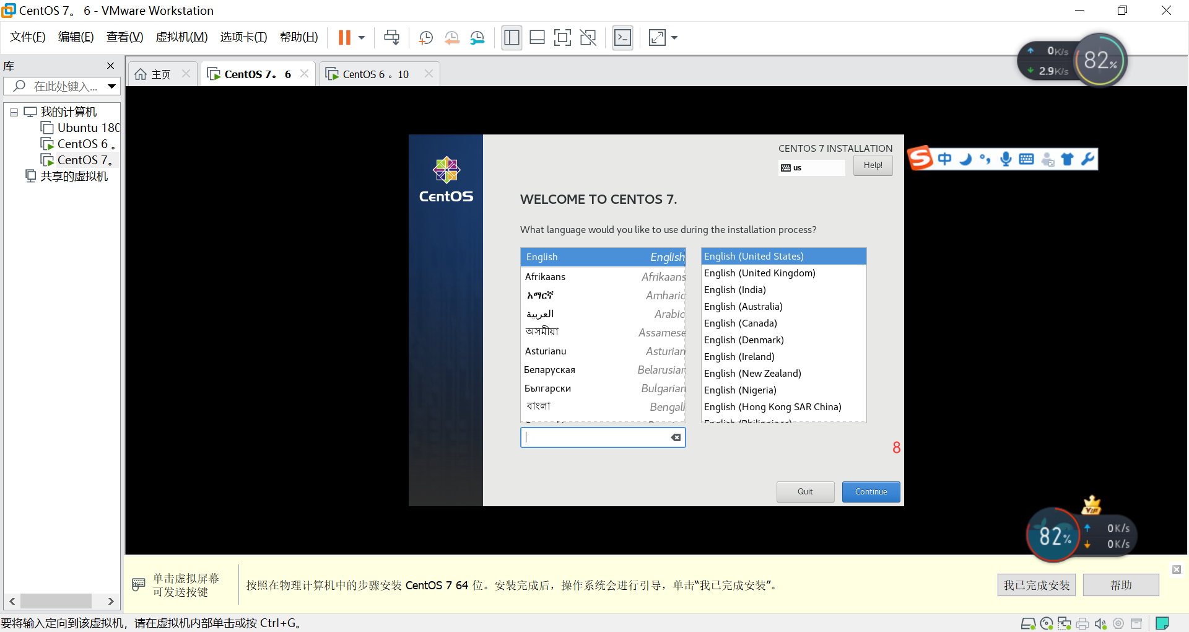
Task: Click the Sogou input method S logo
Action: pos(920,158)
